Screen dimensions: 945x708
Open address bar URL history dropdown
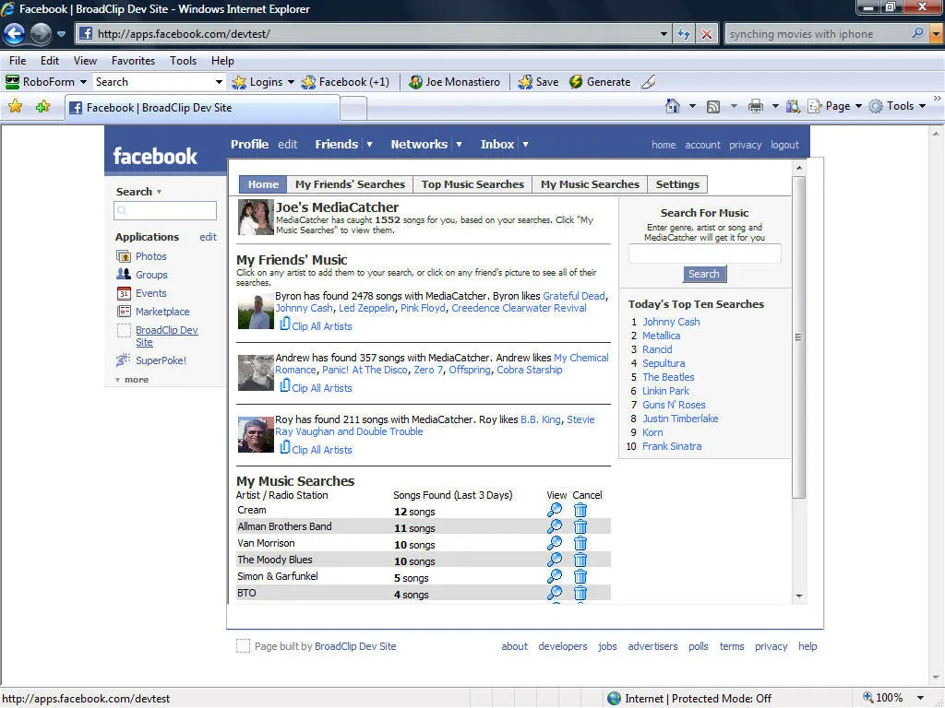tap(664, 34)
